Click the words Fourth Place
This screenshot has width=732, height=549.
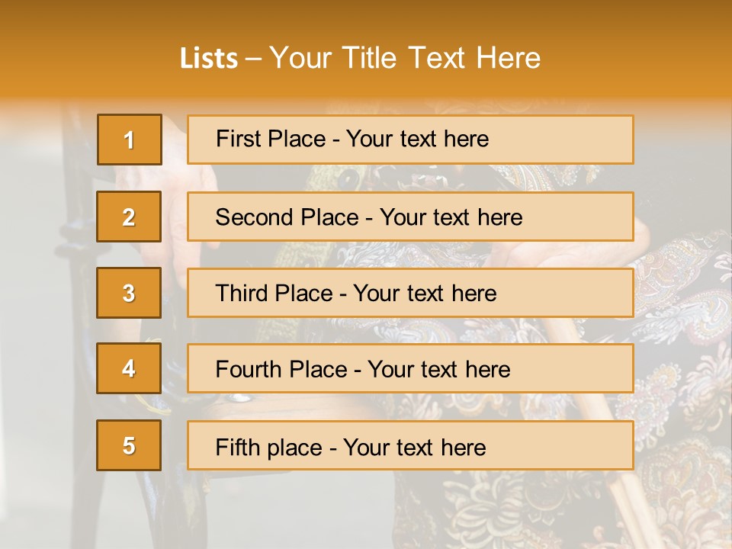point(281,370)
